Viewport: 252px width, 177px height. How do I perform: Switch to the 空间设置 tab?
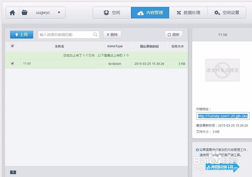pos(227,12)
